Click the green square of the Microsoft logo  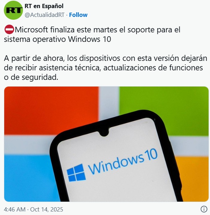tap(164, 111)
